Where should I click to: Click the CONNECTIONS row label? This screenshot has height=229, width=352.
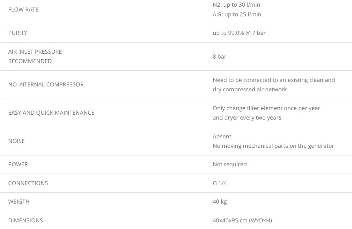28,183
